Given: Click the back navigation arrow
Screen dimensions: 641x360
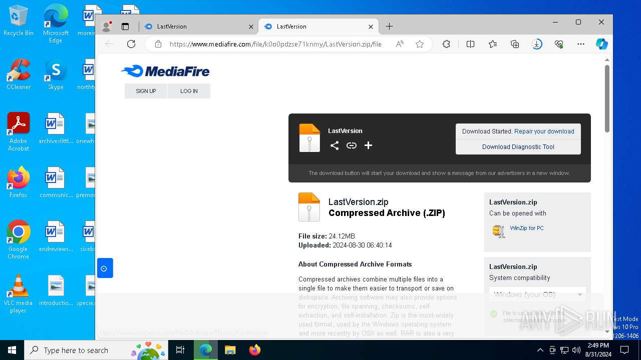Looking at the screenshot, I should pos(109,44).
